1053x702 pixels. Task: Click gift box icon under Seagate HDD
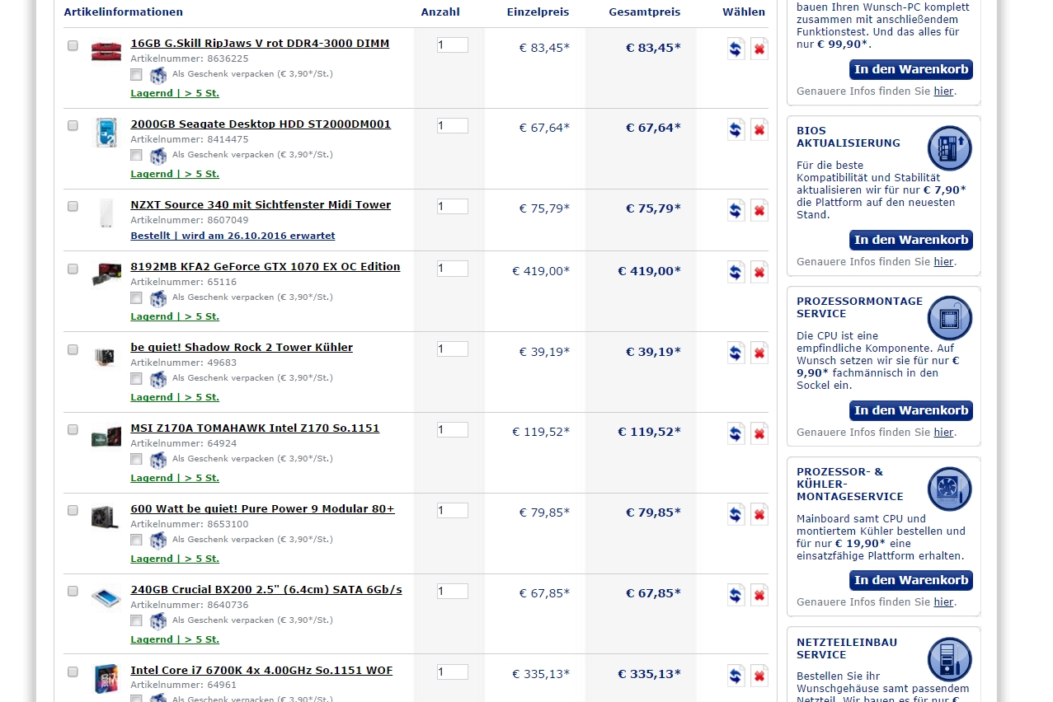pos(158,156)
